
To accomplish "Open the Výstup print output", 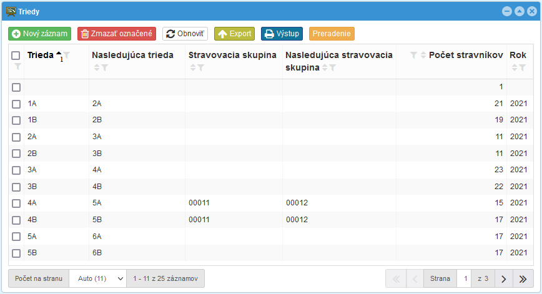I will [281, 34].
